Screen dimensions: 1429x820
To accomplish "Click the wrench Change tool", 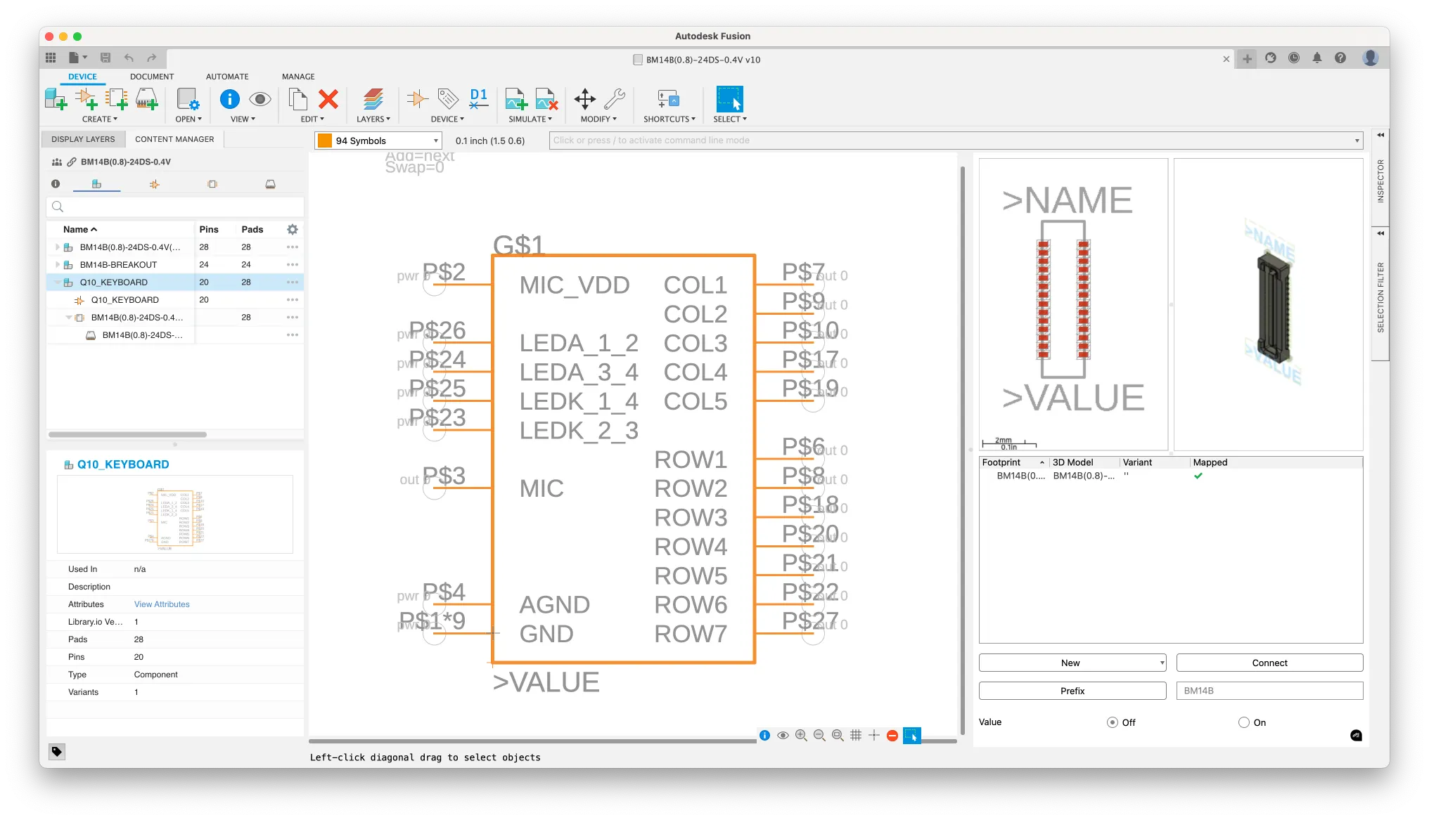I will (614, 100).
